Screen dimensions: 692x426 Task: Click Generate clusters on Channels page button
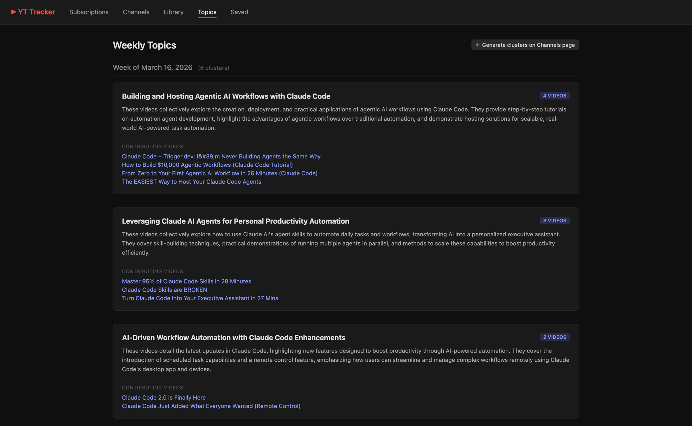point(525,45)
